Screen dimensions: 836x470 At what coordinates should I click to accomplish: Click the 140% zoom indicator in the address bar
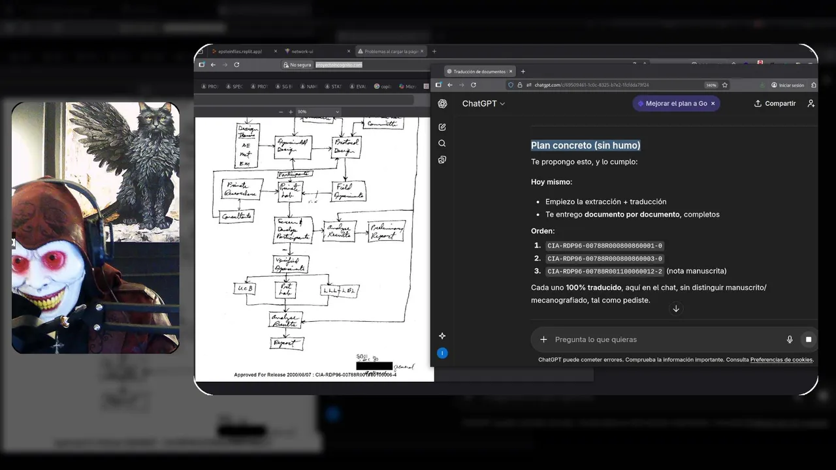click(711, 85)
